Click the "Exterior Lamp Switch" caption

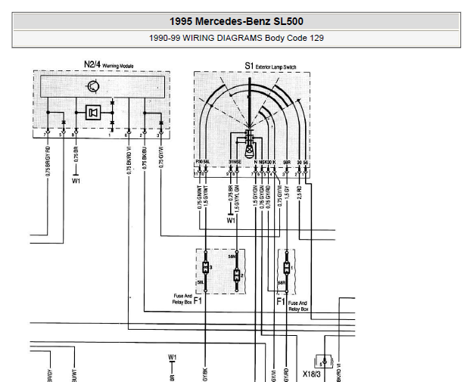276,67
